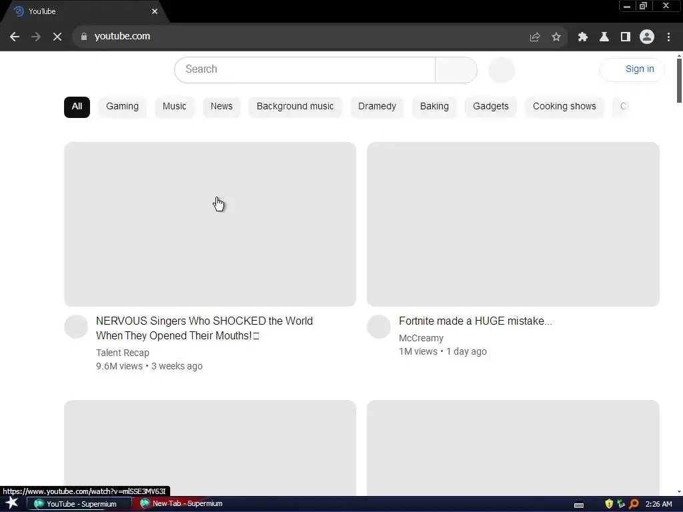Click the 2:26 AM taskbar clock
The image size is (683, 512).
point(658,504)
